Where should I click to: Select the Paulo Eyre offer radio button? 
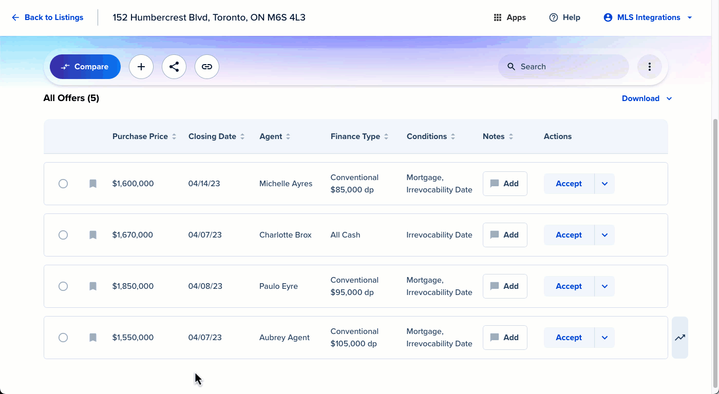tap(63, 286)
